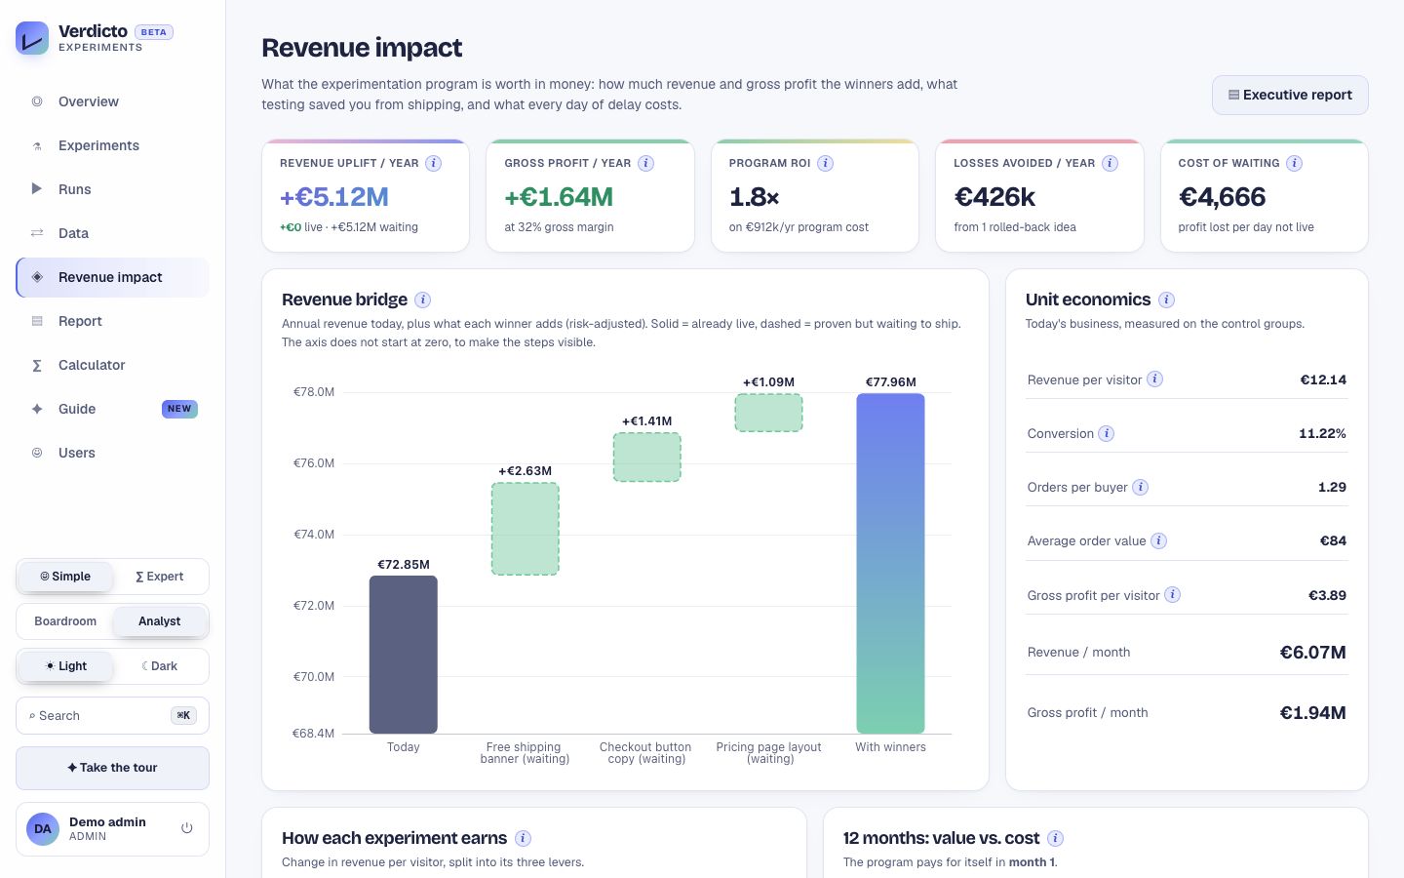Click the Overview sidebar icon
1404x878 pixels.
pyautogui.click(x=37, y=101)
